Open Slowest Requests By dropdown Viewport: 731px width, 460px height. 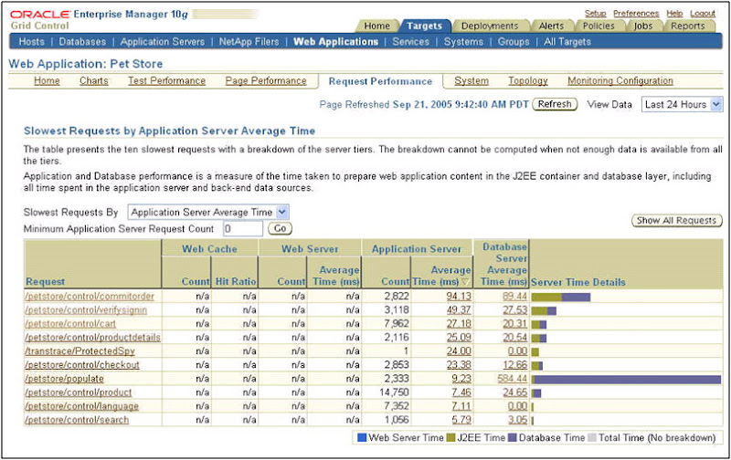208,213
